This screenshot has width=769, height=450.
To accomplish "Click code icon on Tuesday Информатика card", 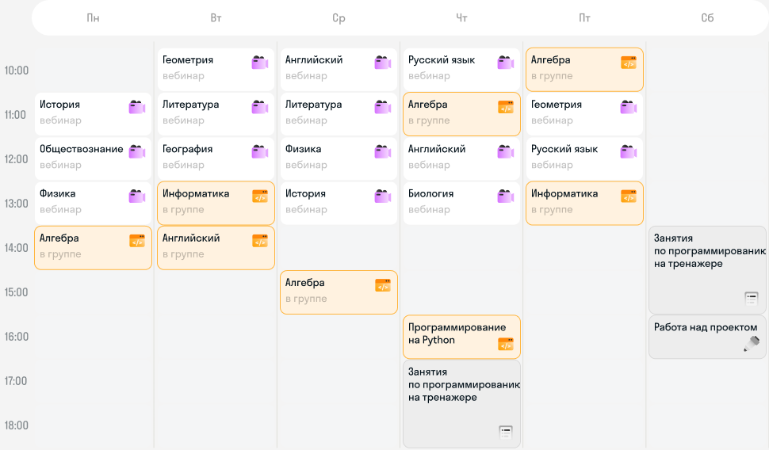I will coord(260,196).
